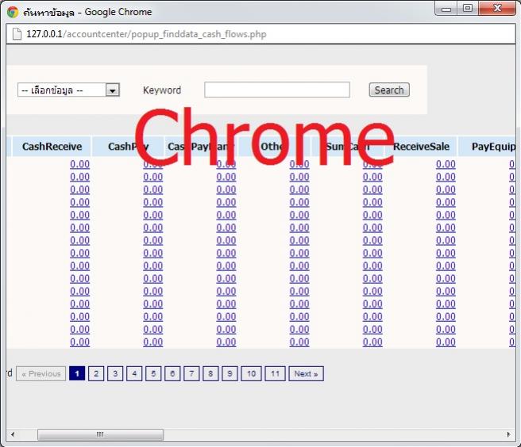Screen dimensions: 521x447
Task: Go to results page 2
Action: coord(96,374)
